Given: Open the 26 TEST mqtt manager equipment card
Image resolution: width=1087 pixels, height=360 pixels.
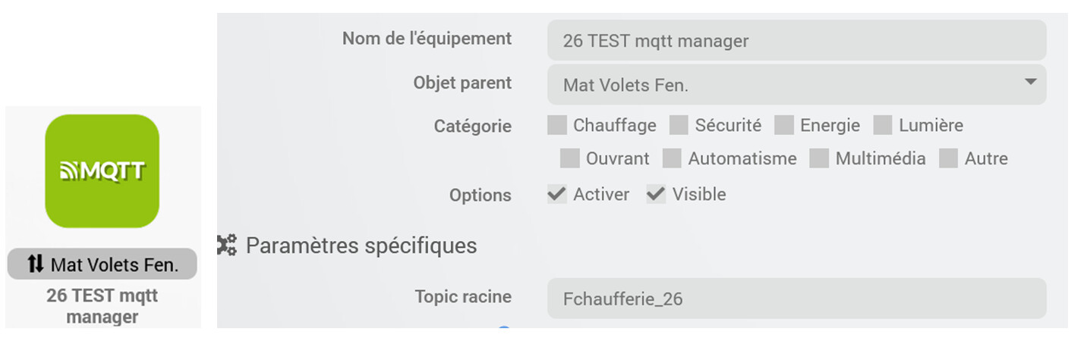Looking at the screenshot, I should click(102, 217).
